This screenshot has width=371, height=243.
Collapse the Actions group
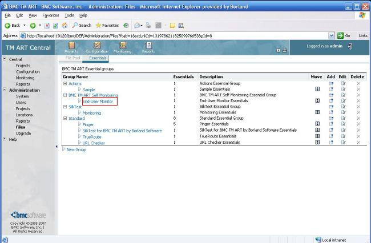[x=65, y=83]
